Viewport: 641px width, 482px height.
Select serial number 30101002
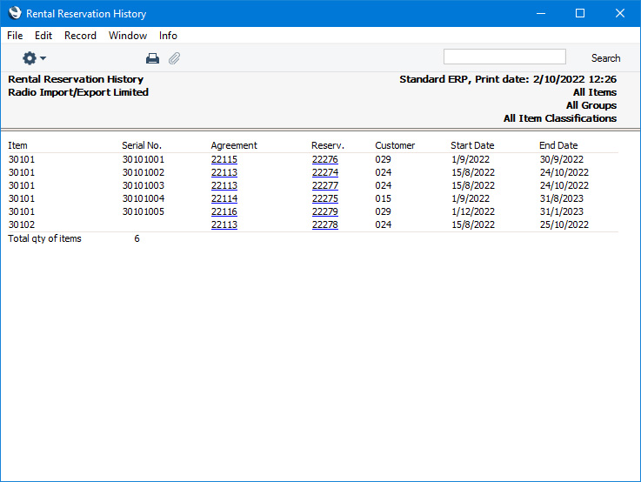(144, 172)
